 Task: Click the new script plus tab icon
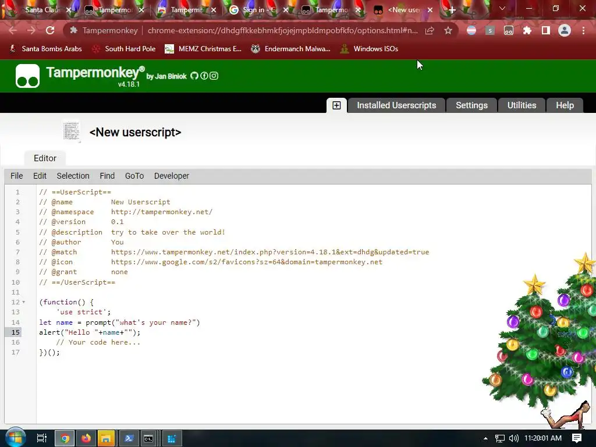coord(336,105)
